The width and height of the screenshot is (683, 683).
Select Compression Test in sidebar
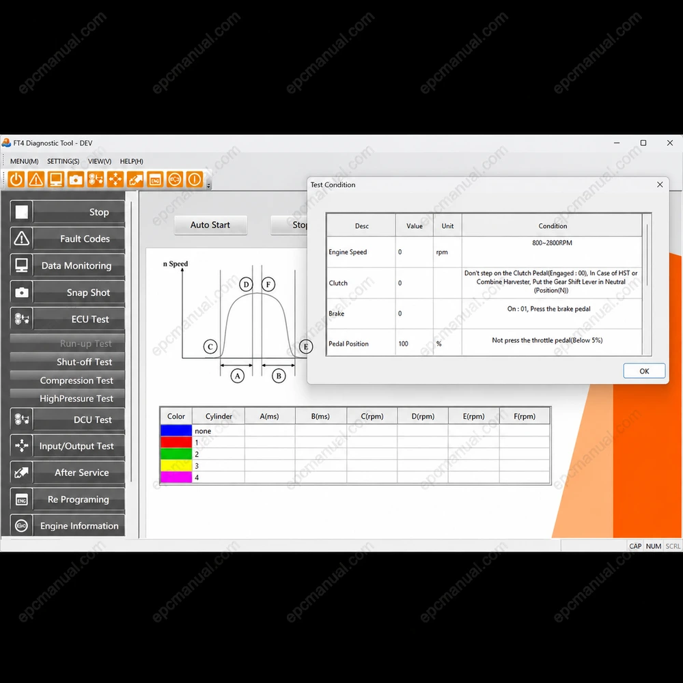click(x=67, y=380)
